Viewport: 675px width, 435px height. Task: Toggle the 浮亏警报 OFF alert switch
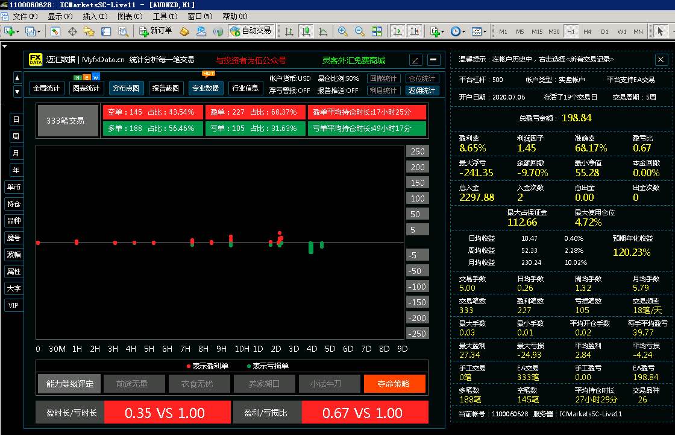(x=289, y=90)
